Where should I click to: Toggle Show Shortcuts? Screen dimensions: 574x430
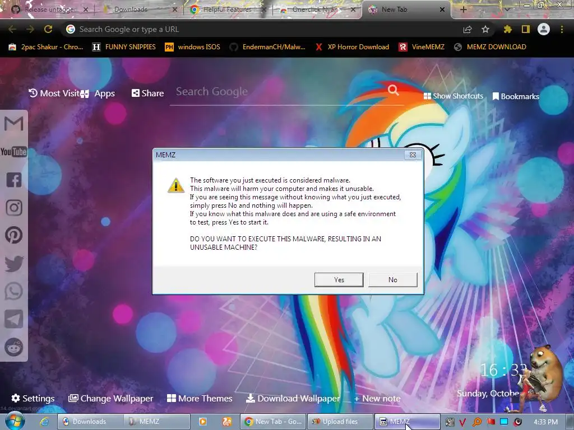tap(453, 96)
